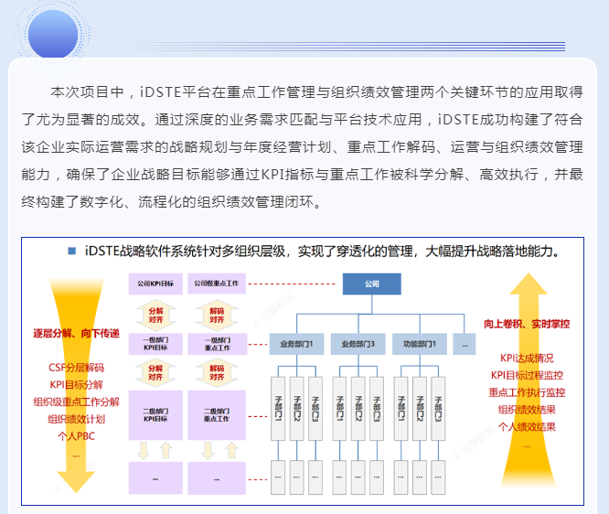Select the 业务部门3 node

[x=358, y=344]
